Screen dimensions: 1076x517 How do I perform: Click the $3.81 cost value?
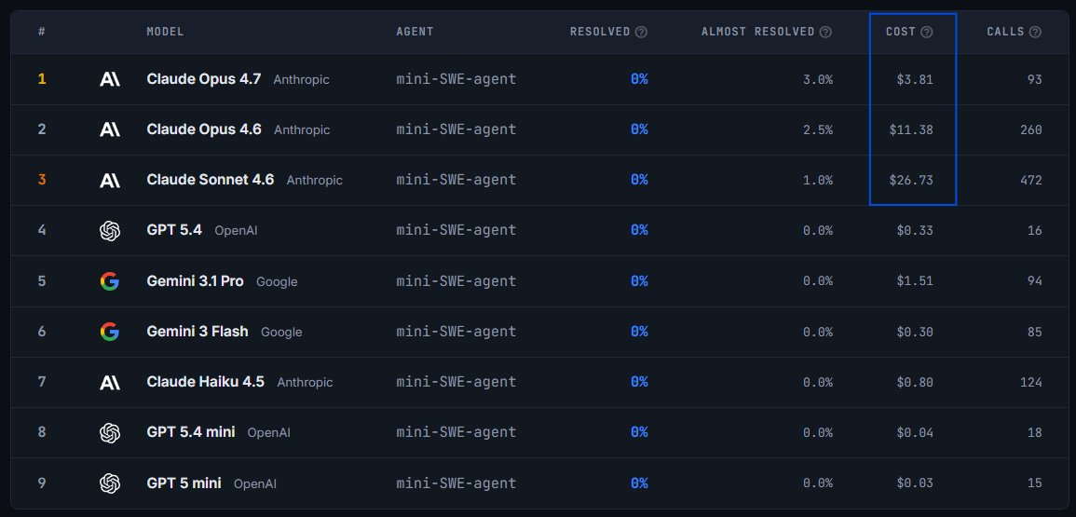tap(915, 79)
